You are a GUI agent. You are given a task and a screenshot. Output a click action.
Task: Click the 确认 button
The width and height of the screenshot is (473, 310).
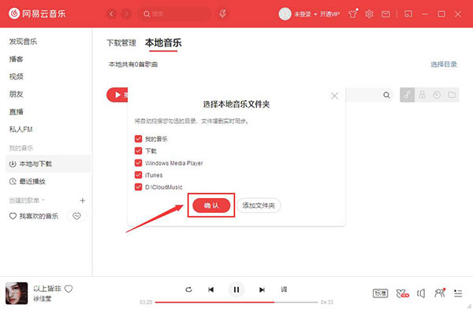coord(211,205)
